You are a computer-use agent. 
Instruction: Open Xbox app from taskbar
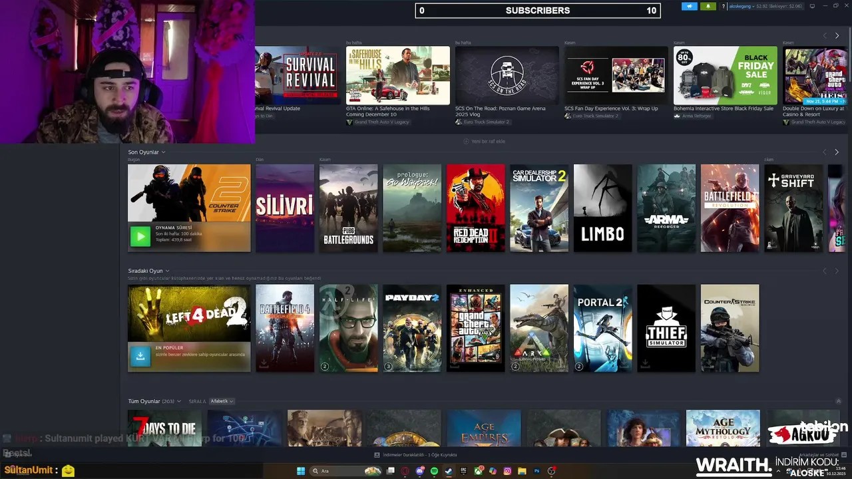(479, 471)
